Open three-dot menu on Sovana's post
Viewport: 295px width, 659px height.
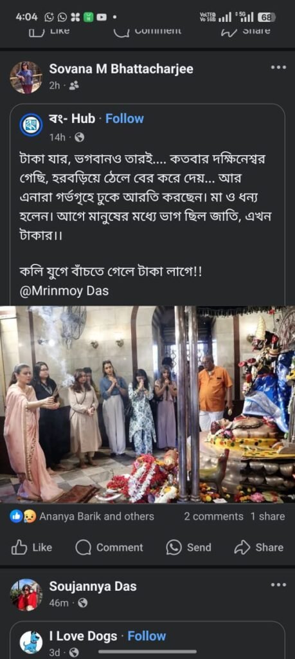point(278,67)
